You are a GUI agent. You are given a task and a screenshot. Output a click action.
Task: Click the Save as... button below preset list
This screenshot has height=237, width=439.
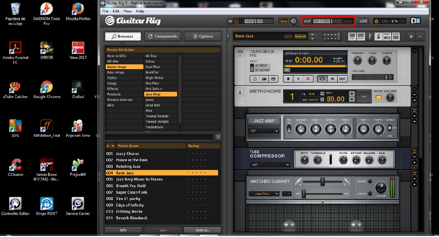(x=203, y=230)
